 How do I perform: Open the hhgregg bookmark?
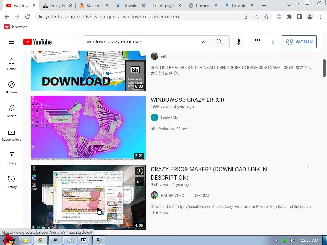click(x=16, y=27)
